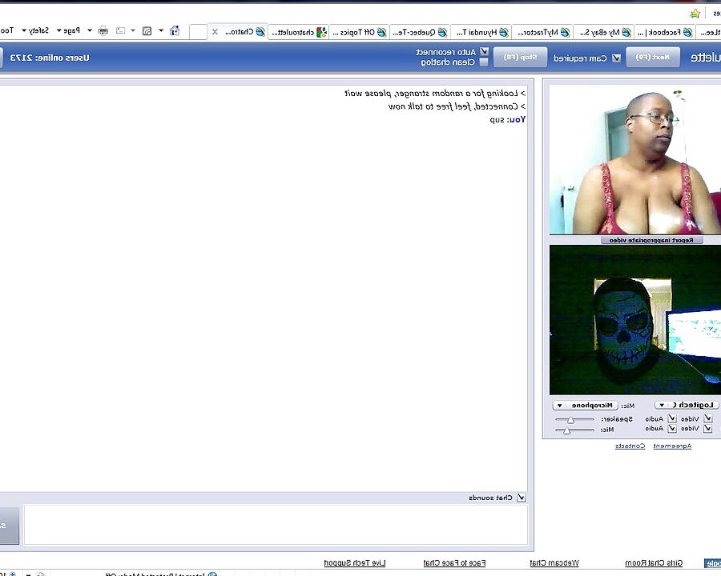Click the stranger's webcam video
The height and width of the screenshot is (576, 721).
click(x=635, y=159)
